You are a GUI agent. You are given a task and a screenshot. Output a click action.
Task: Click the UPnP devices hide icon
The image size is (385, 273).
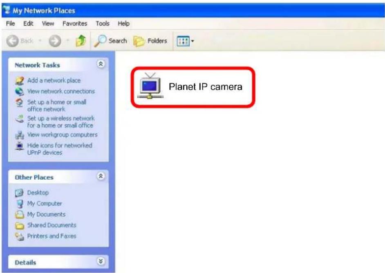point(20,146)
